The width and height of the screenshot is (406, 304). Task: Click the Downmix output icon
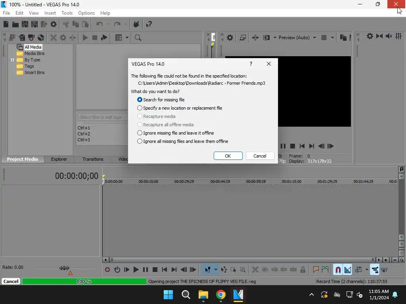coord(379,36)
